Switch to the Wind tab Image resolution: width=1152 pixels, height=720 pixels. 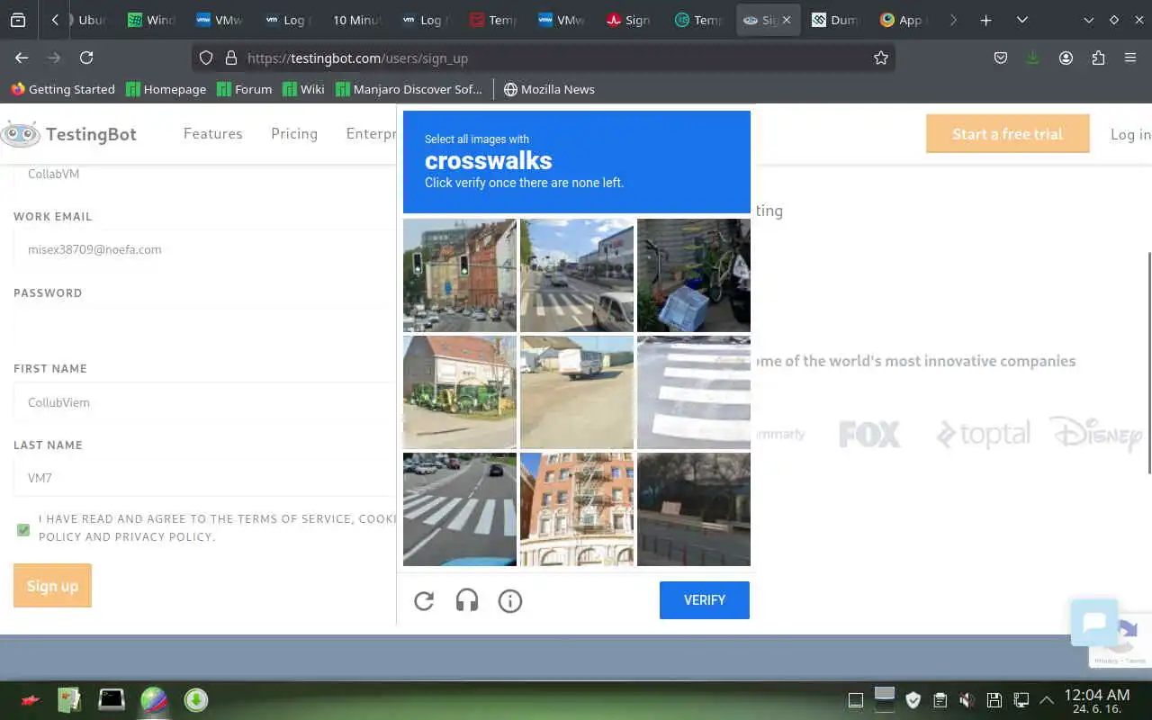click(x=151, y=20)
